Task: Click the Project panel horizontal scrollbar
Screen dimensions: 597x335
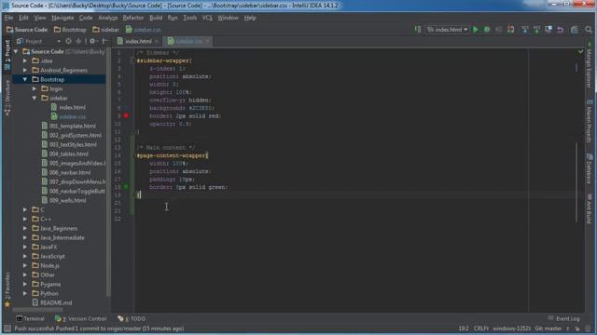Action: (38, 310)
